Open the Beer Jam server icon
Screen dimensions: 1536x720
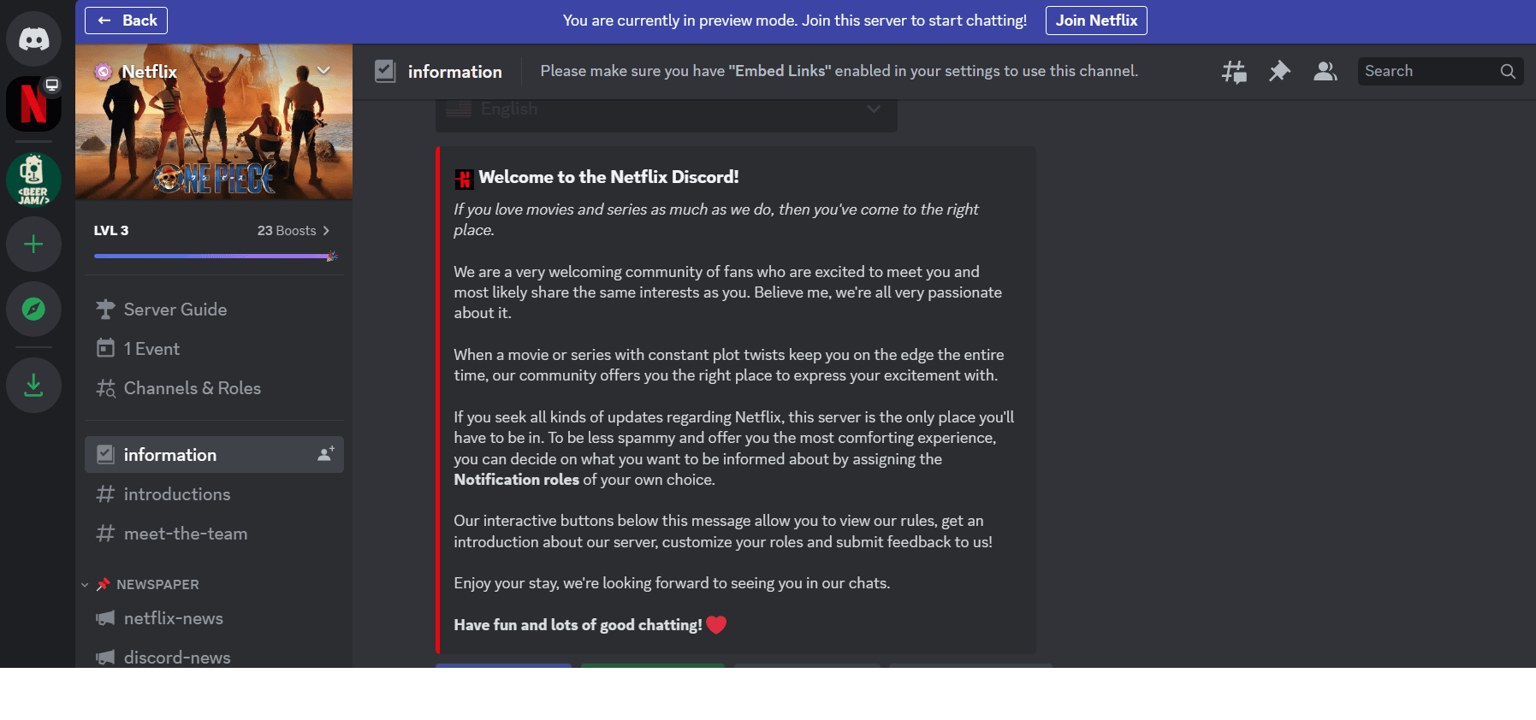33,180
